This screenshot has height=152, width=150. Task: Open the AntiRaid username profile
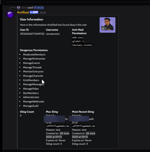pos(23,12)
